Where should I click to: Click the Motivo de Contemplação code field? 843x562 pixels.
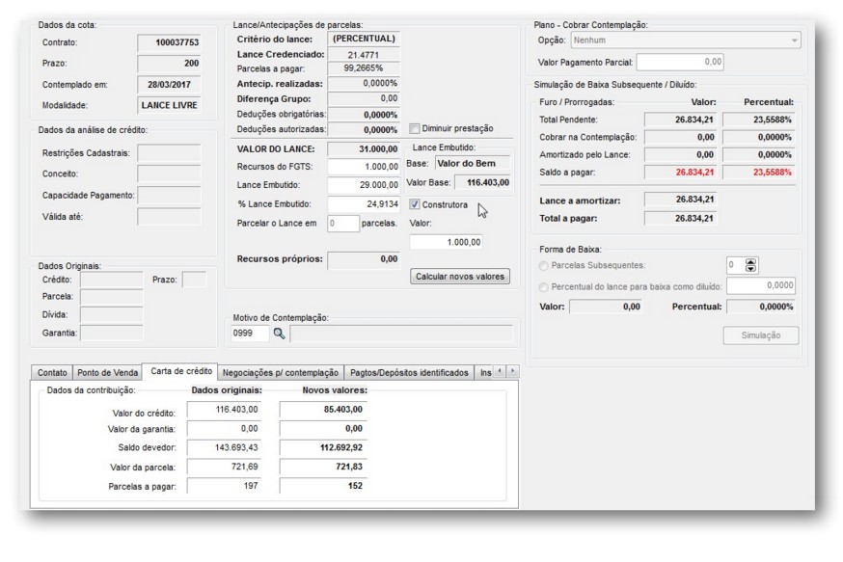tap(250, 334)
